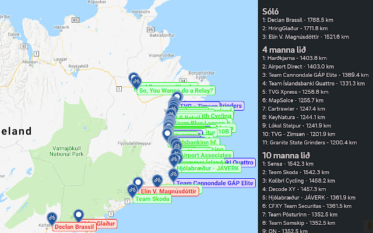Viewport: 373px width, 233px height.
Task: Click entry Cartrawler - 1247.4 km
Action: pos(294,109)
